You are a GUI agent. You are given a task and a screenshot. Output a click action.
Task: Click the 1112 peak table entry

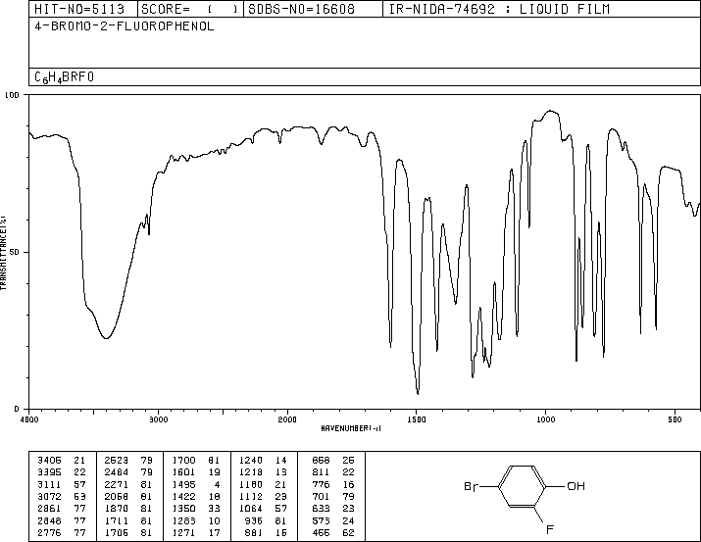(251, 496)
